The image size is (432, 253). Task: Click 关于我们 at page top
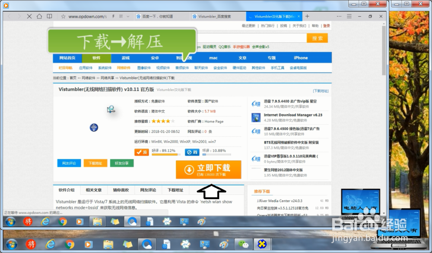[299, 26]
